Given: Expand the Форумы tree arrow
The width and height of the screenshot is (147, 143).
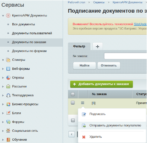Looking at the screenshot, I should [3, 122].
